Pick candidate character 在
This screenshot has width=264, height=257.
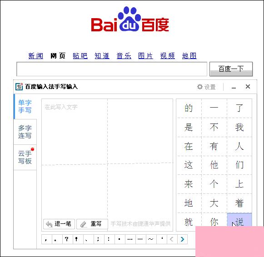189,146
